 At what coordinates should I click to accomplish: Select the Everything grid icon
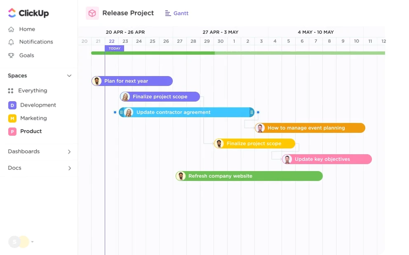coord(10,90)
